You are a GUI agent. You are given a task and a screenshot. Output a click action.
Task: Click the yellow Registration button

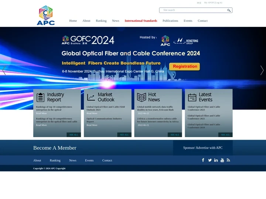tap(185, 66)
